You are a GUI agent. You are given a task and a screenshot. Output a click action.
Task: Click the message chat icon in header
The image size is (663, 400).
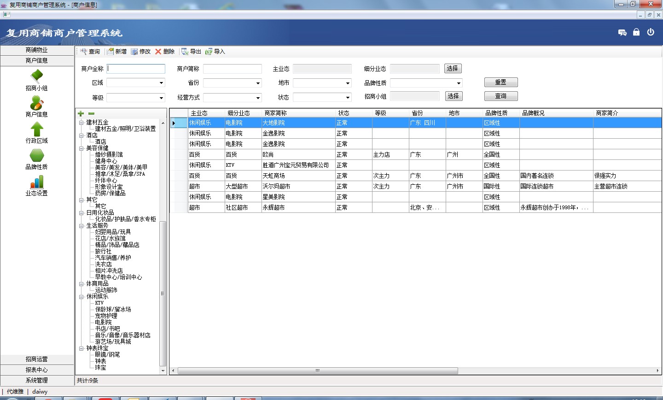pyautogui.click(x=622, y=32)
